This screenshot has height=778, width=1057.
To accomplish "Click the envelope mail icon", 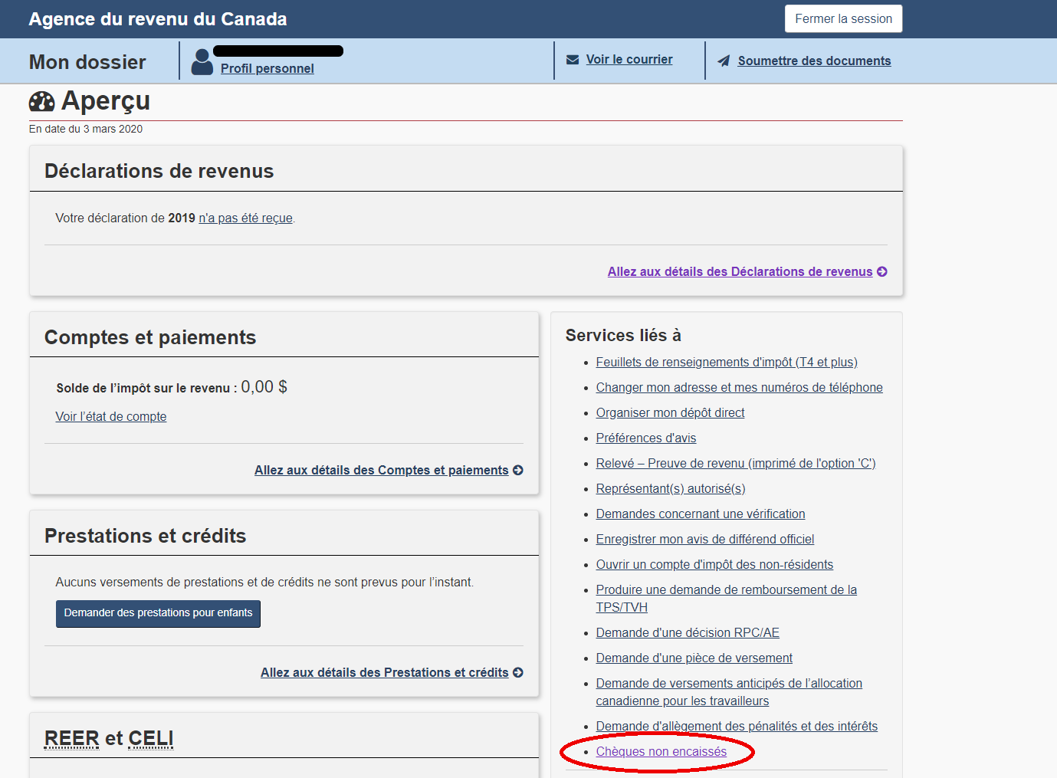I will point(573,60).
